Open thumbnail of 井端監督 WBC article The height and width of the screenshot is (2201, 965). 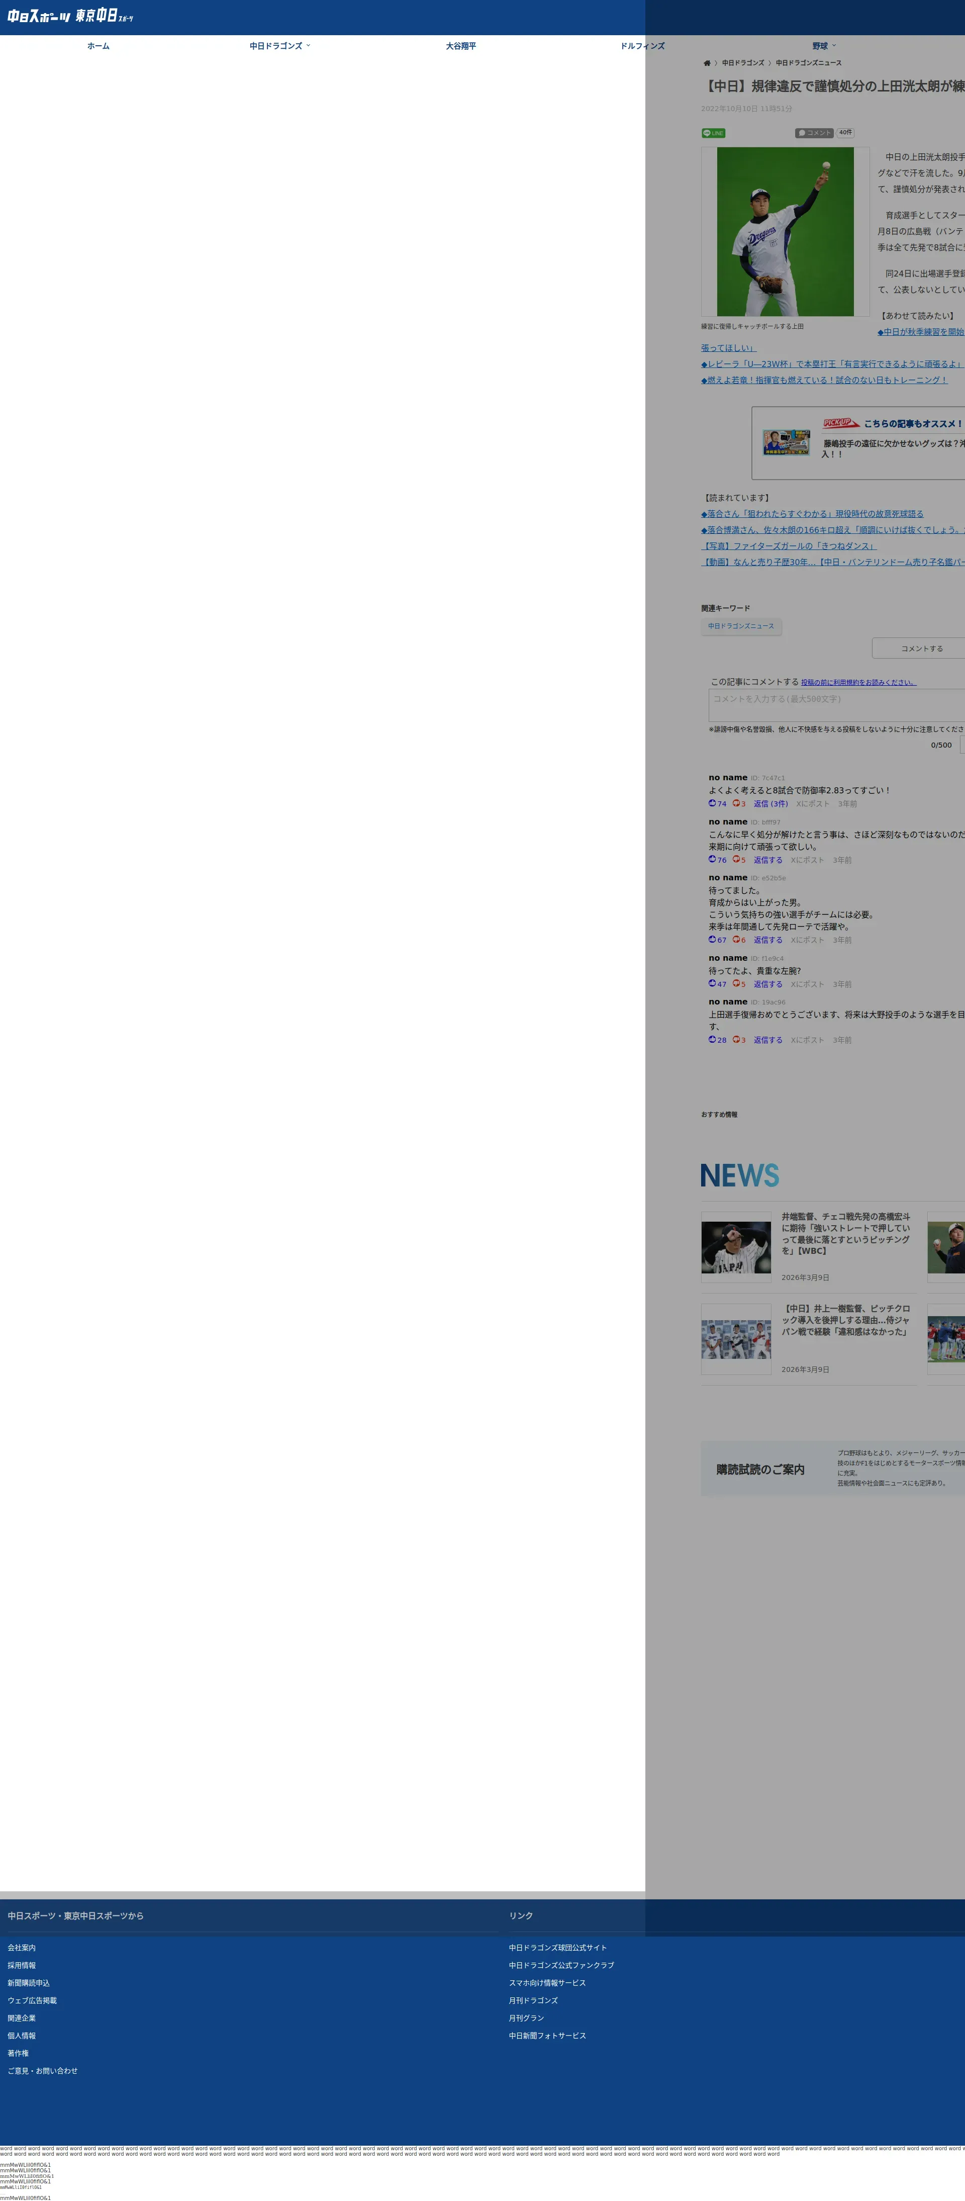click(736, 1247)
